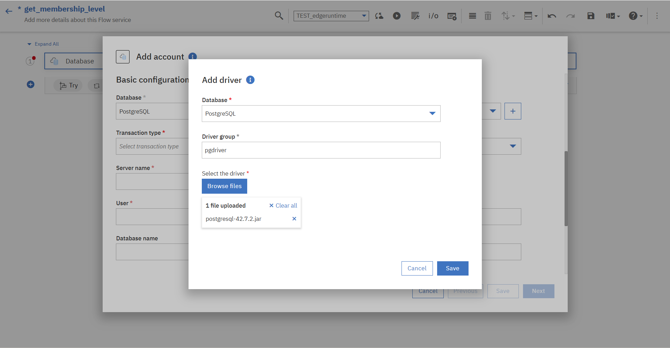This screenshot has width=670, height=348.
Task: Save the Add driver dialog
Action: click(453, 268)
